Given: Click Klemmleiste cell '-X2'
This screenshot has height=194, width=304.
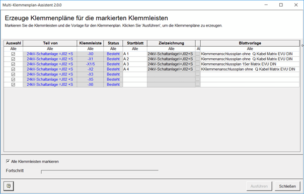Looking at the screenshot, I should (x=91, y=69).
